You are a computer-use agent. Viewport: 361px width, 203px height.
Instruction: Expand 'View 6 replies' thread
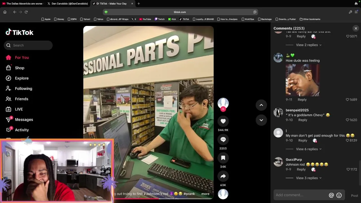point(309,149)
